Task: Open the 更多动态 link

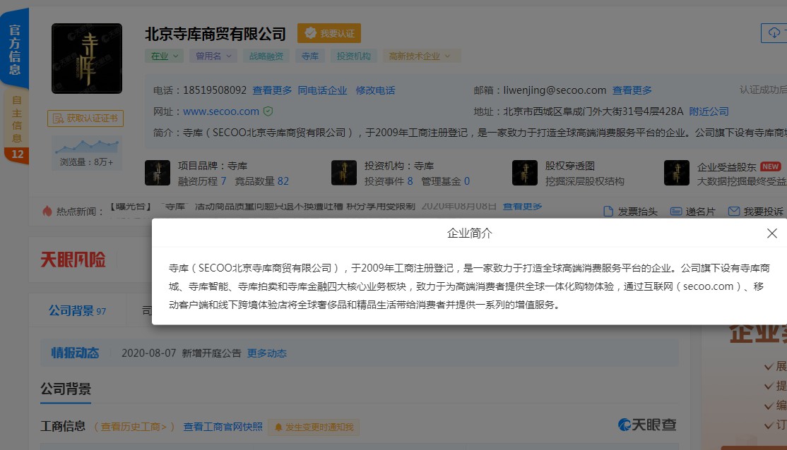Action: coord(266,353)
